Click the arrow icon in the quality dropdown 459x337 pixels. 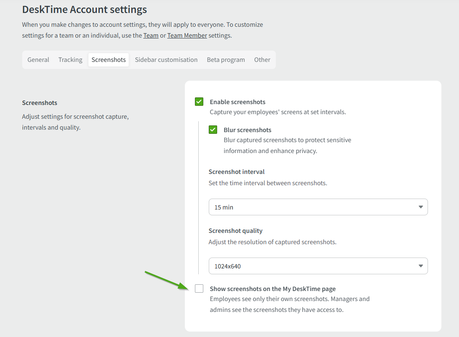(421, 266)
